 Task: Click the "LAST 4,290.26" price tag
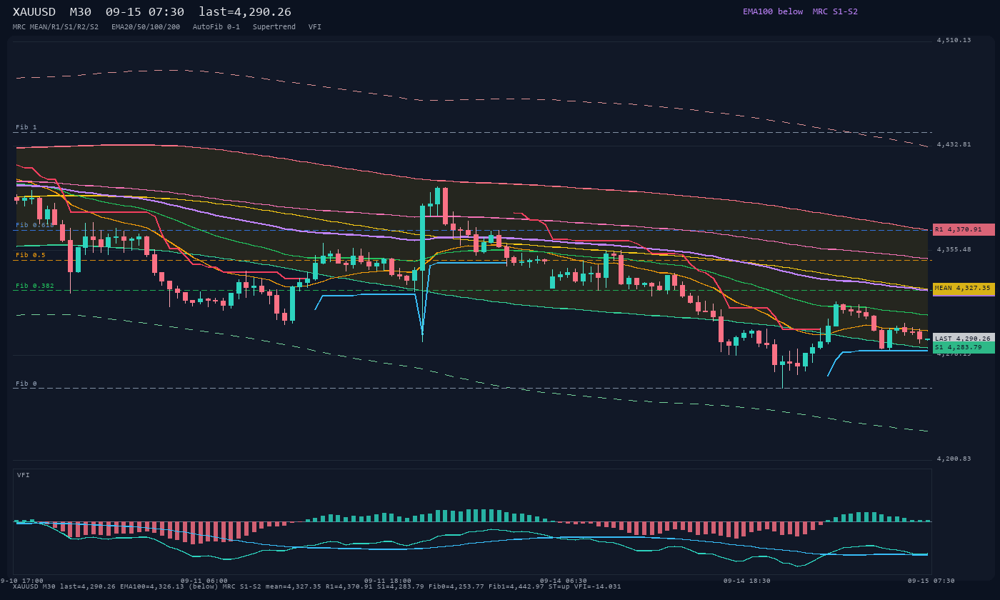coord(964,339)
